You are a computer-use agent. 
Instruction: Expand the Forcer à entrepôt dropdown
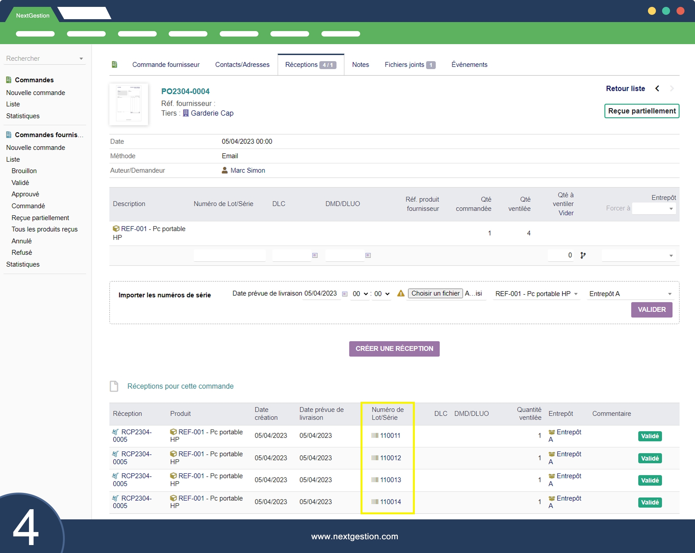654,209
